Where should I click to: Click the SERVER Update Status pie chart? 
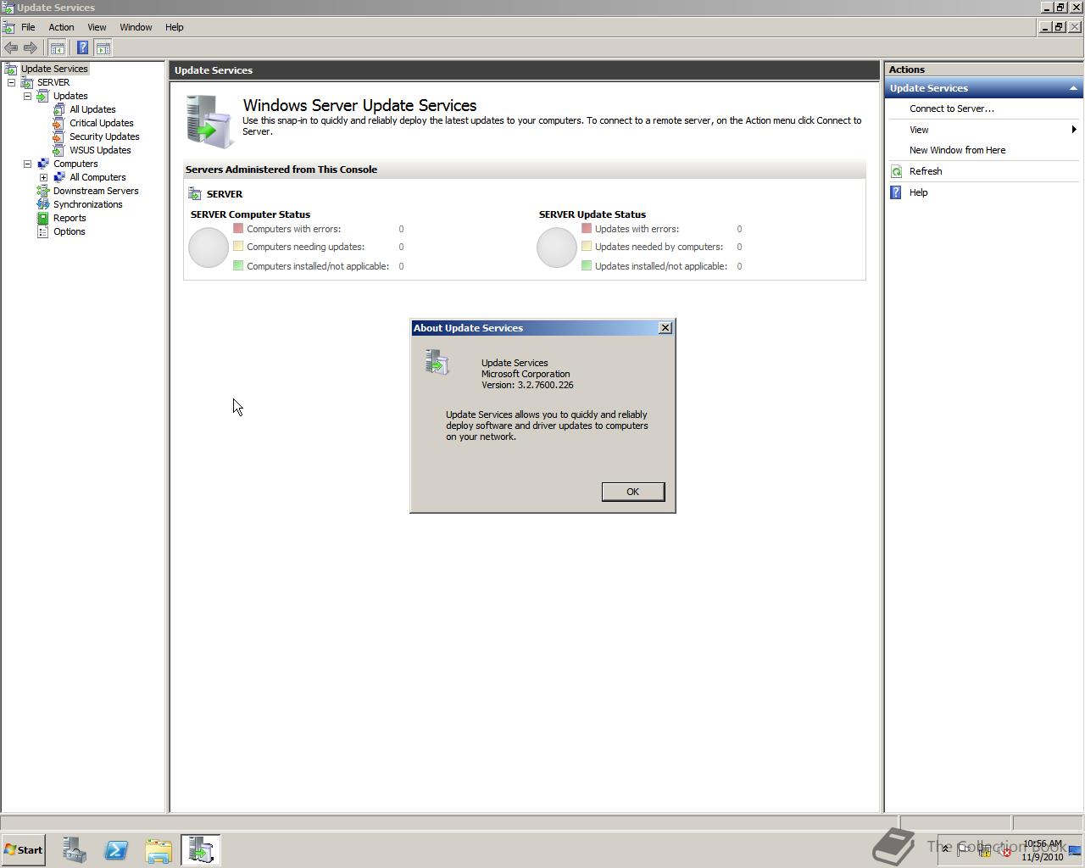click(557, 248)
